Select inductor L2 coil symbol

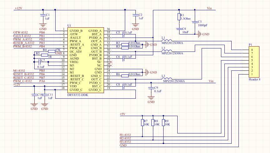pos(167,51)
